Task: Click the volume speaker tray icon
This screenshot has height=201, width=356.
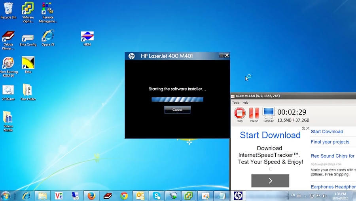Action: tap(325, 196)
